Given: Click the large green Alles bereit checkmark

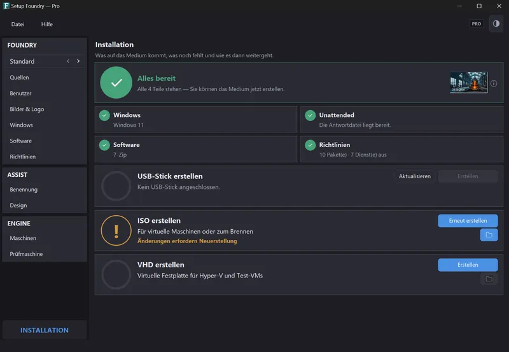Looking at the screenshot, I should pyautogui.click(x=116, y=83).
